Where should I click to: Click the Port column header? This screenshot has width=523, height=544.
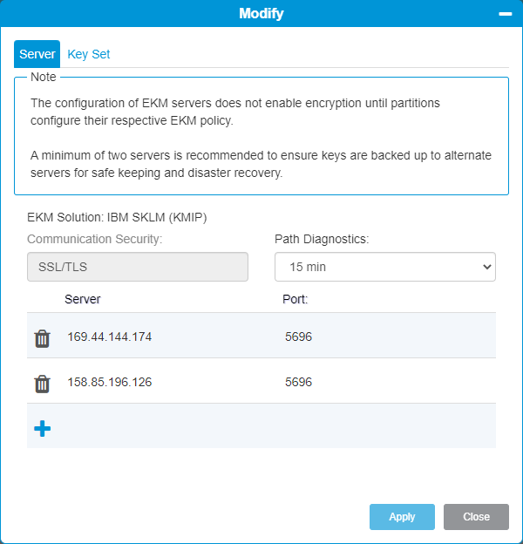pos(295,299)
